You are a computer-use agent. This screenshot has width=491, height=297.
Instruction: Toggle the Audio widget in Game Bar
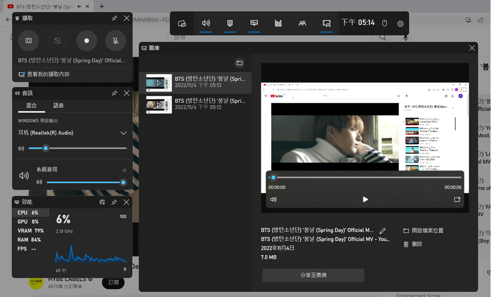click(206, 23)
